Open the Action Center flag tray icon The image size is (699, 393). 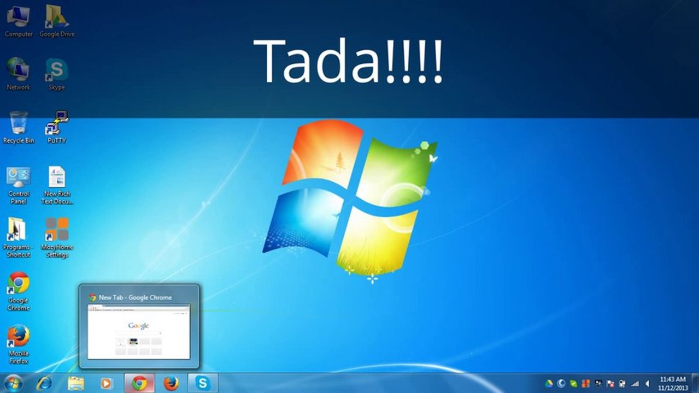click(610, 384)
